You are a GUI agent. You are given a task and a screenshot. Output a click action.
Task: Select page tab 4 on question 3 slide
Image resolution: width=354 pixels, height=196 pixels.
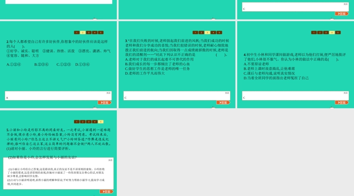[x=213, y=32]
